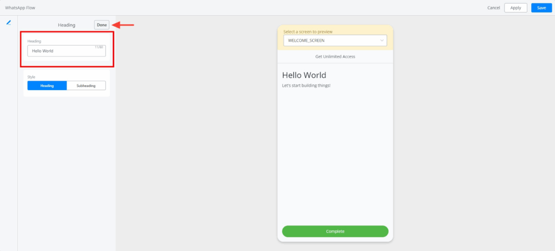
Task: Click the WhatsApp Flow page title
Action: (20, 8)
